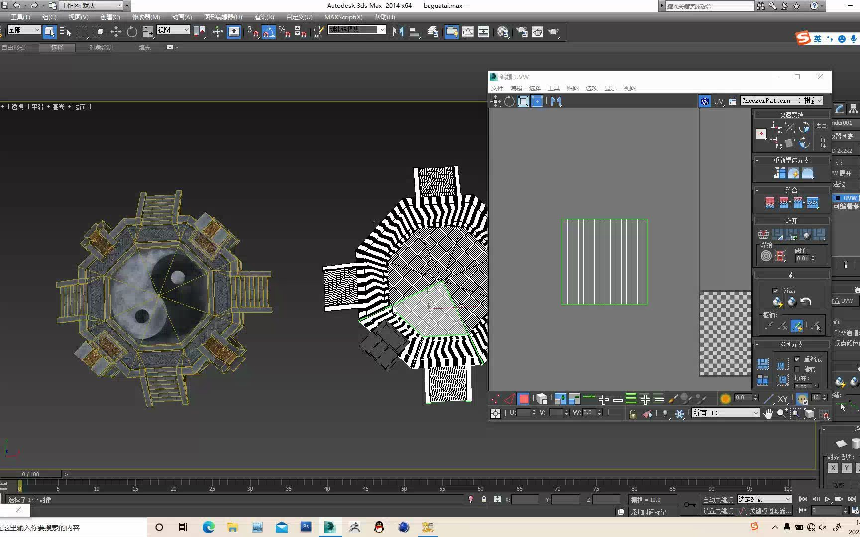Screen dimensions: 860x537
Task: Toggle the 分离 checkbox in peel panel
Action: (775, 290)
